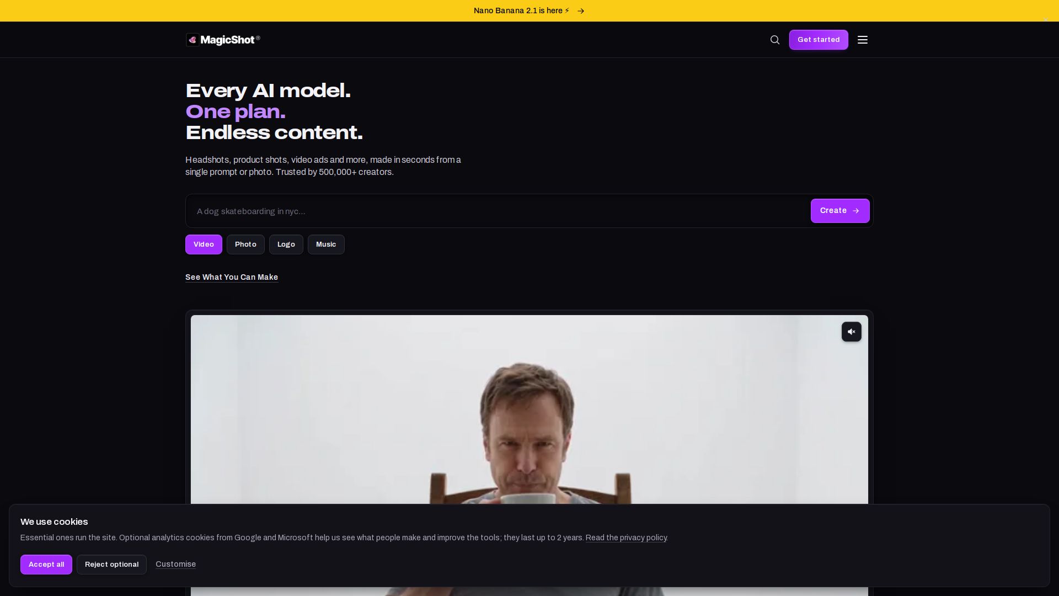Unmute the video with the speaker icon

pos(851,332)
